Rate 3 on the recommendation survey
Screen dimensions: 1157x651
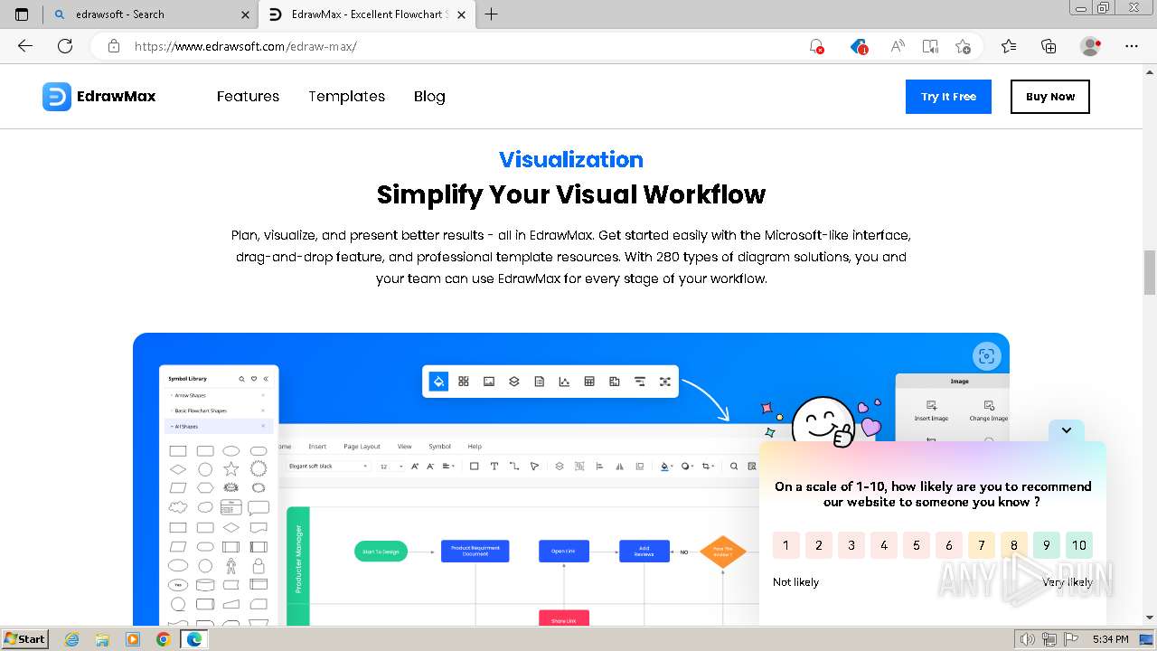tap(851, 545)
